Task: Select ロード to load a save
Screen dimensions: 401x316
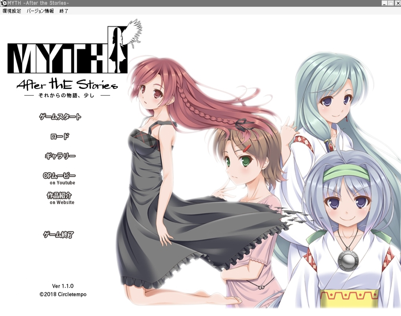Action: pyautogui.click(x=60, y=136)
